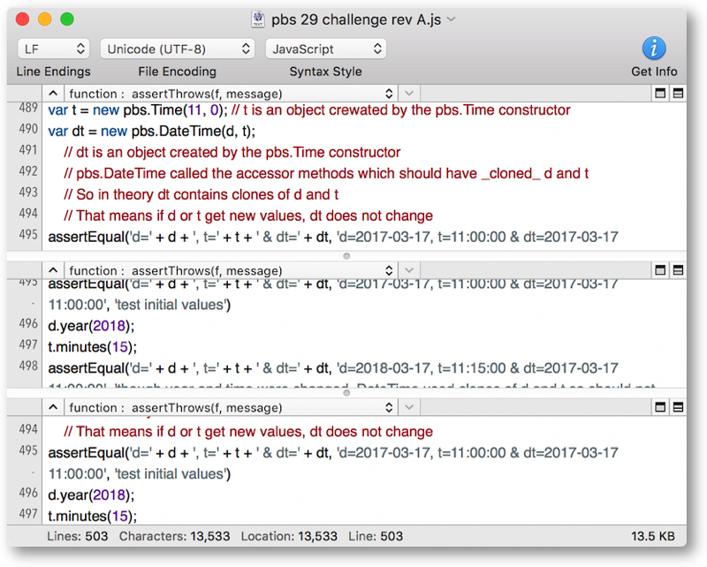Viewport: 707px width, 567px height.
Task: Split the top editor pane horizontally
Action: pyautogui.click(x=677, y=93)
